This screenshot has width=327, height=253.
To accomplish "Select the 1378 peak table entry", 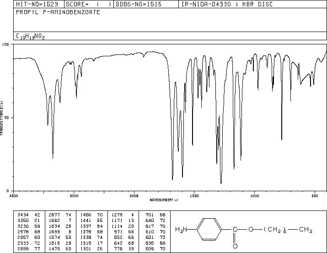I will point(91,231).
